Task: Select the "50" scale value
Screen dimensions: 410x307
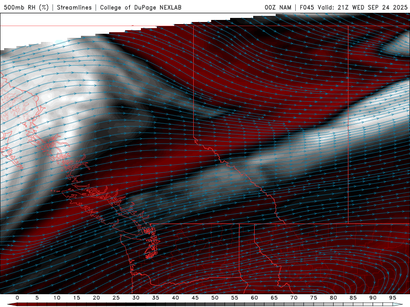Action: [x=215, y=298]
